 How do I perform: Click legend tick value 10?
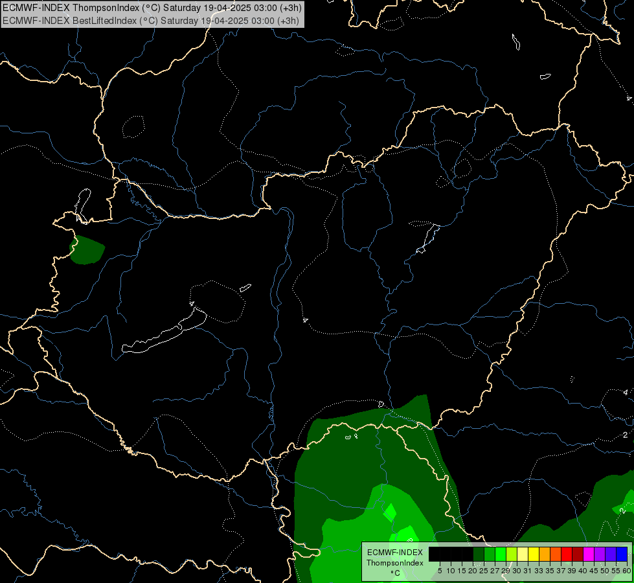tap(451, 571)
